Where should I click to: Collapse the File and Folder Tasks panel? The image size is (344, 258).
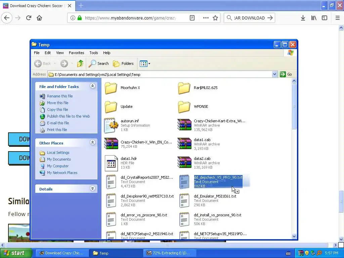(x=93, y=86)
